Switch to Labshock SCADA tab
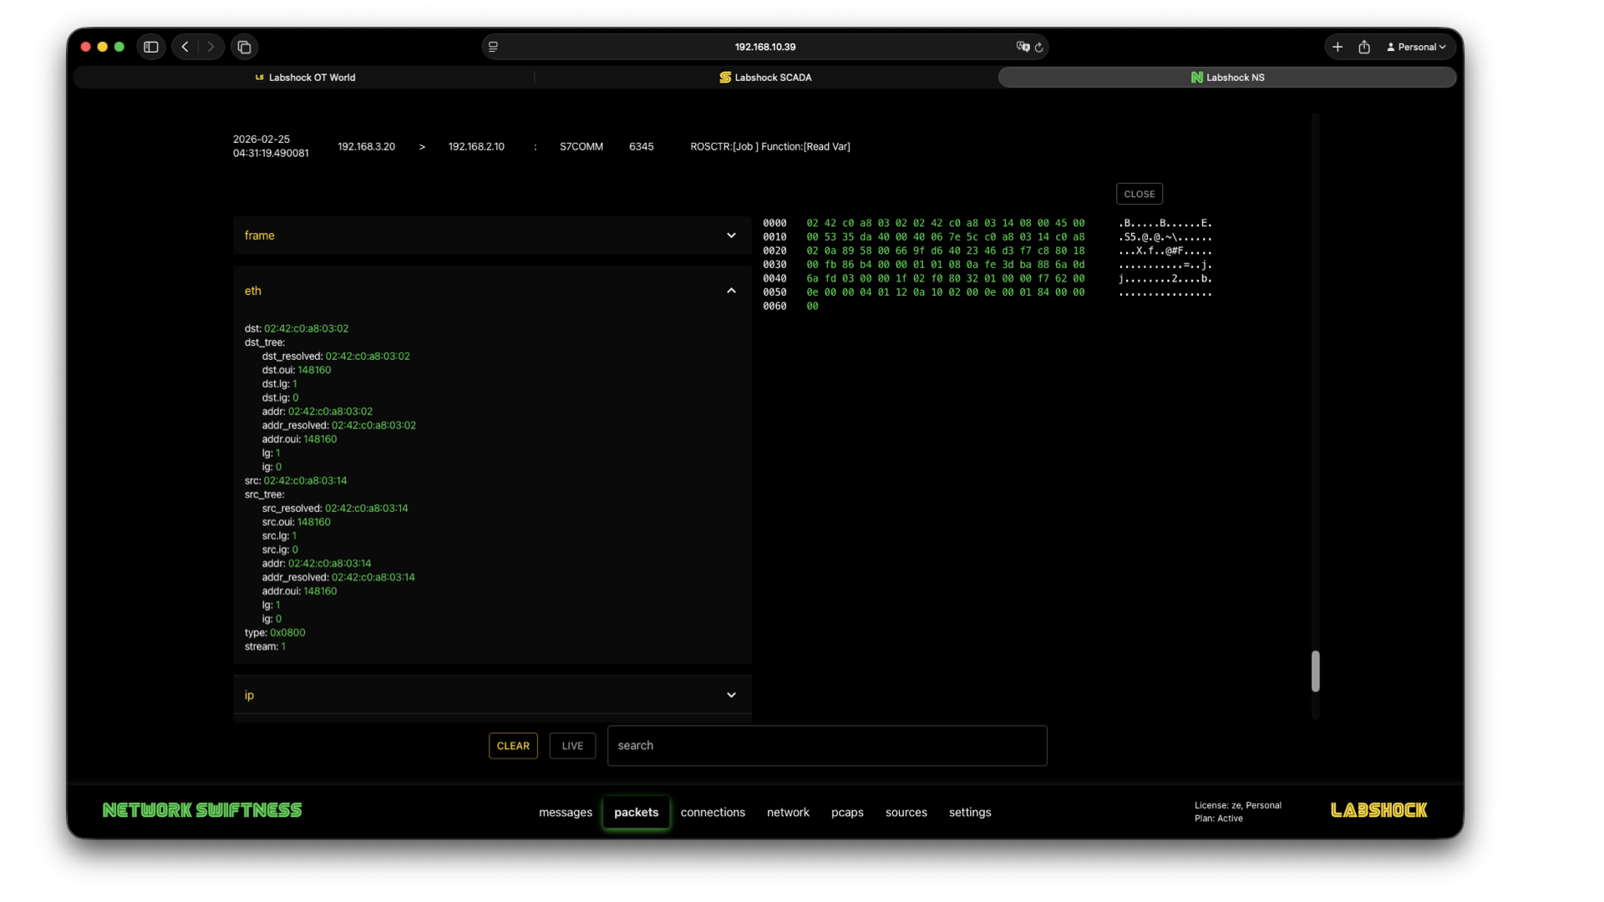This screenshot has height=902, width=1604. click(765, 78)
